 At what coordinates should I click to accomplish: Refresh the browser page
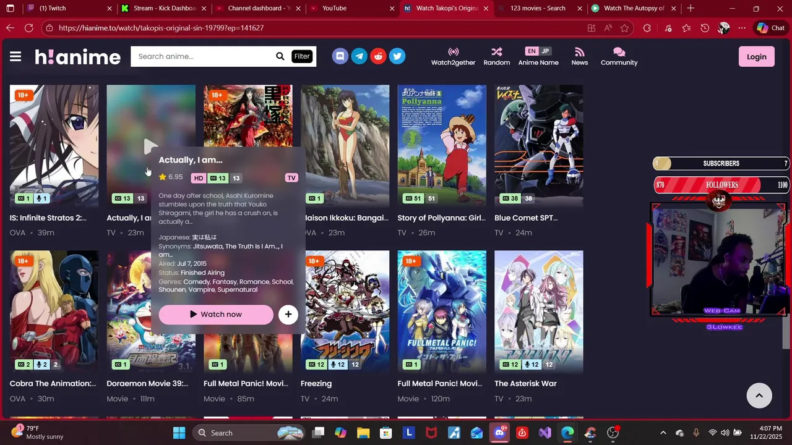click(x=28, y=28)
